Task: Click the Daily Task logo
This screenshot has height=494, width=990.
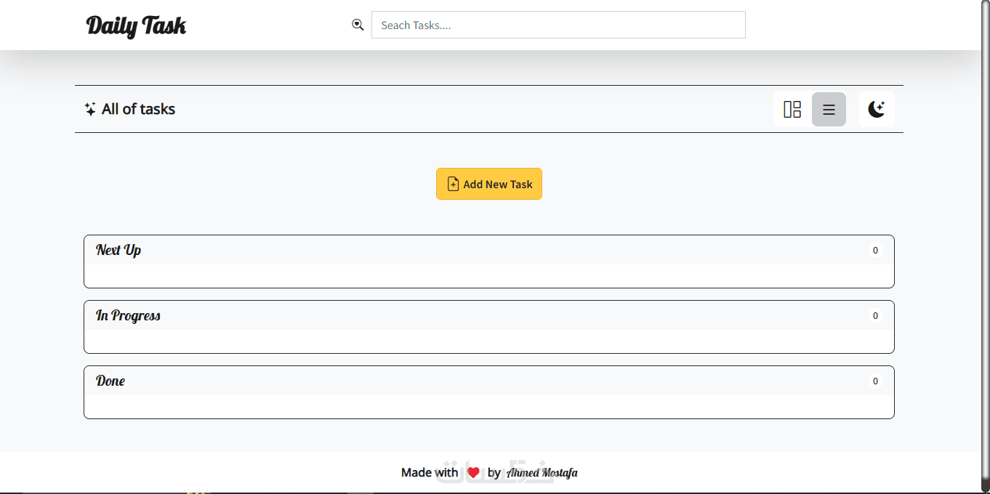Action: click(x=136, y=26)
